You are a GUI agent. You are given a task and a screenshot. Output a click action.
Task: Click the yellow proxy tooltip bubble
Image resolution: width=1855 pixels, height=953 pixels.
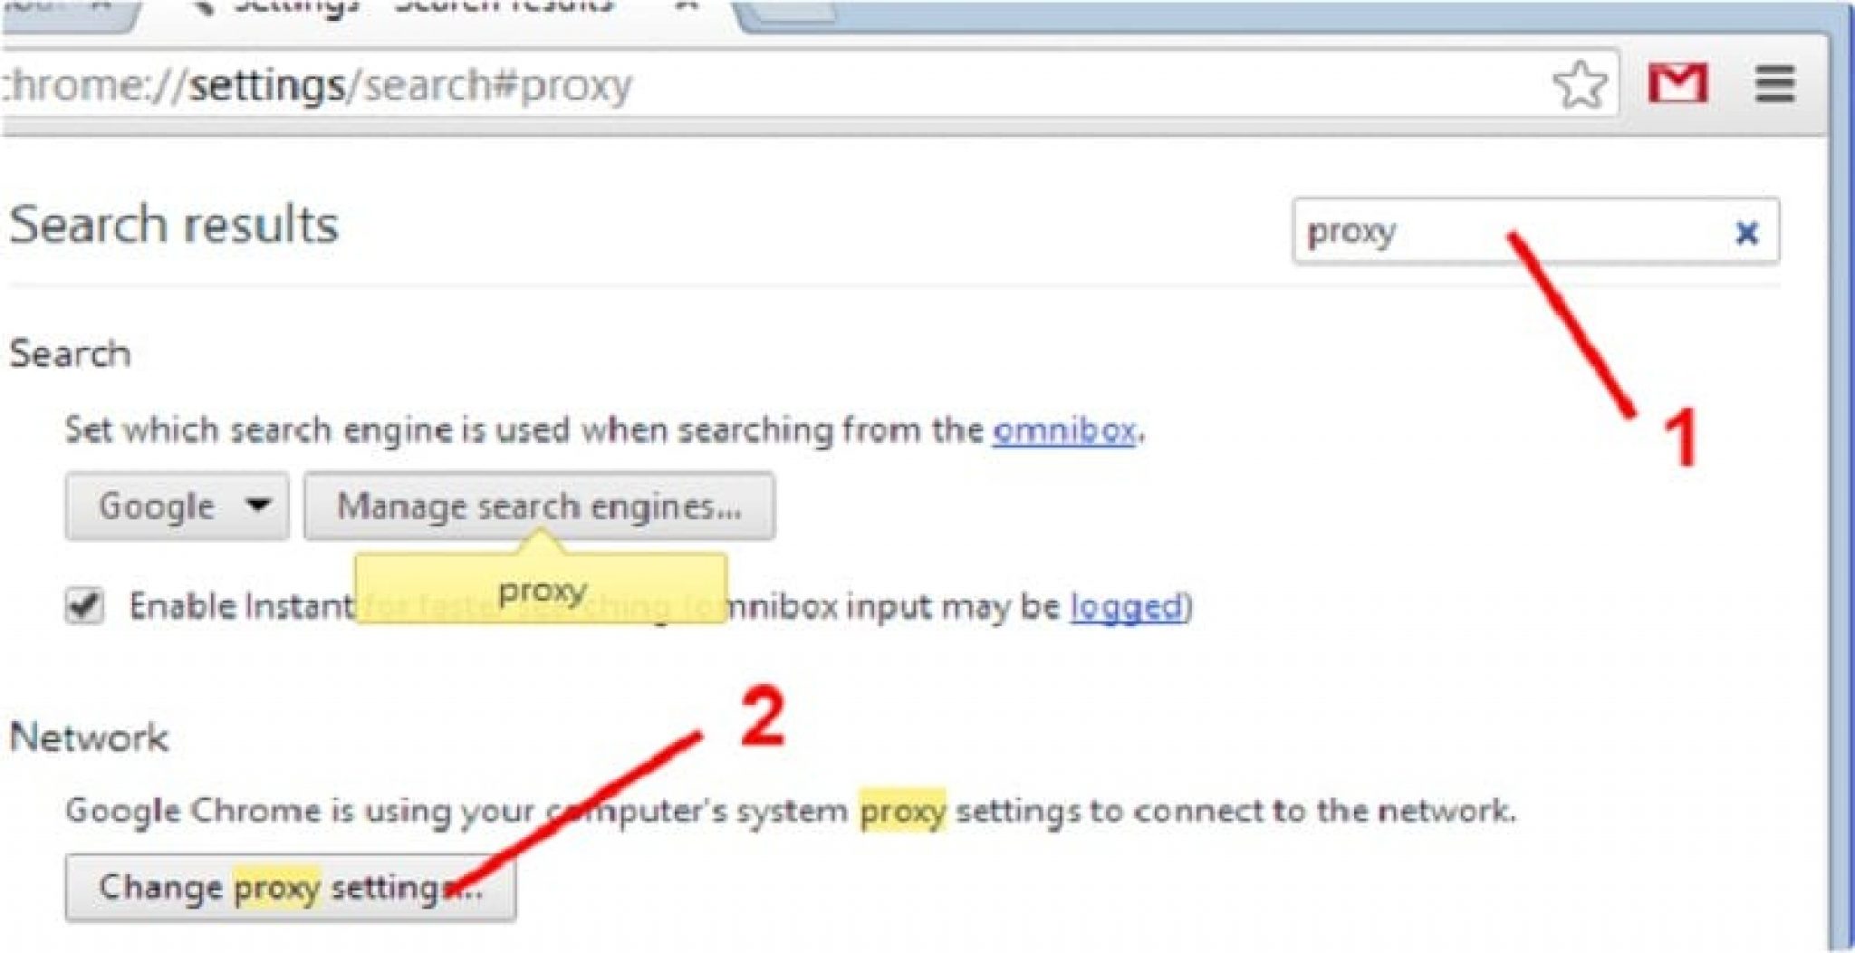click(541, 588)
